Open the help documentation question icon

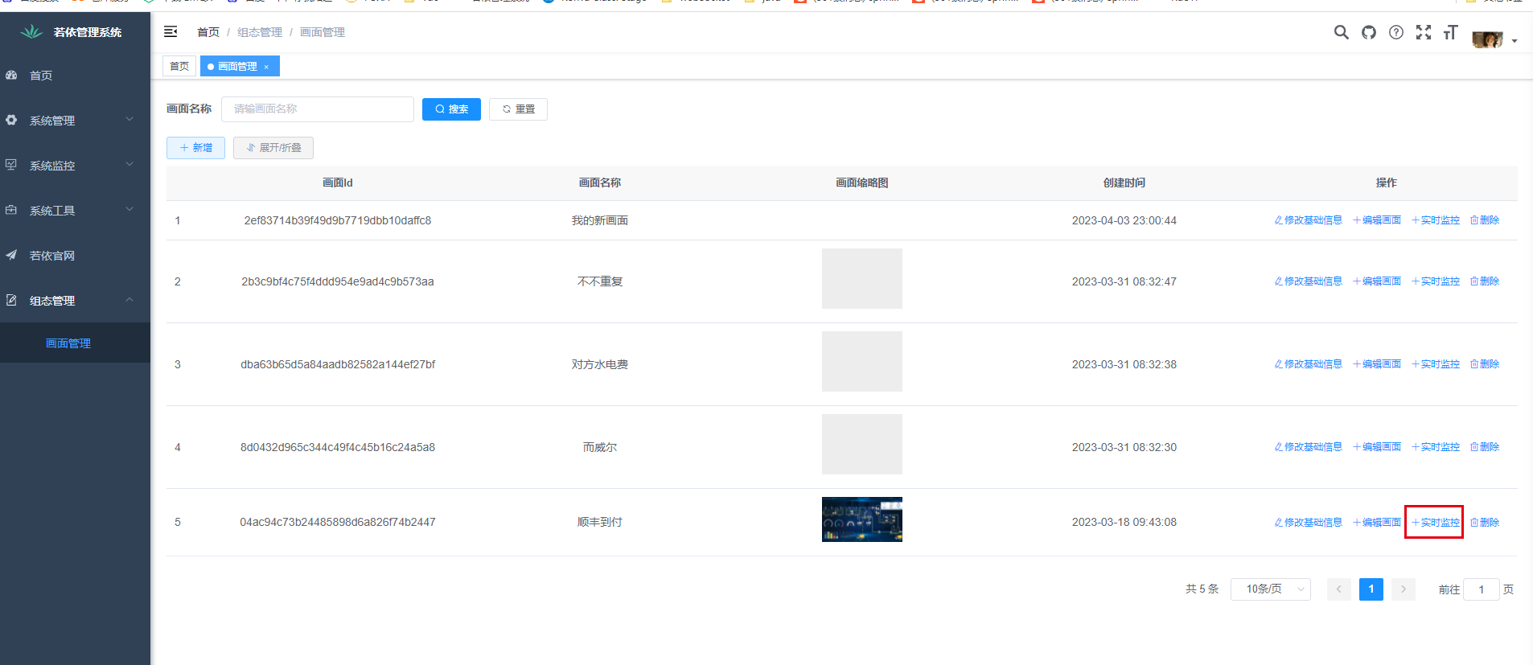[x=1396, y=32]
